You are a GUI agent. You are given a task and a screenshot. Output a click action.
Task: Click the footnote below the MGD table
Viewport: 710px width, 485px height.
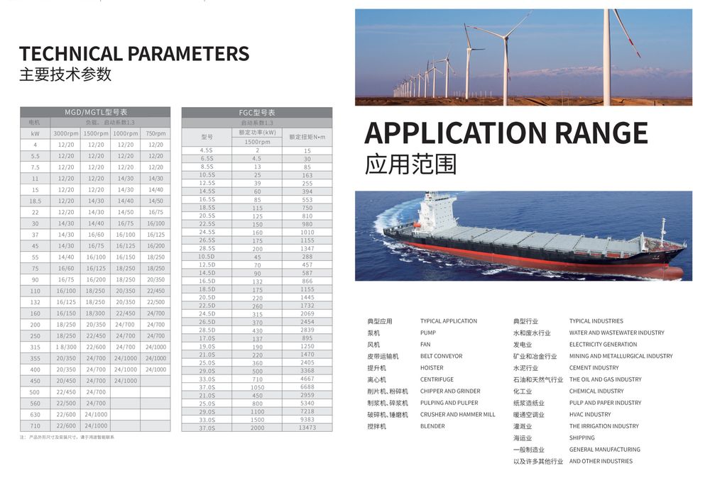pos(67,437)
